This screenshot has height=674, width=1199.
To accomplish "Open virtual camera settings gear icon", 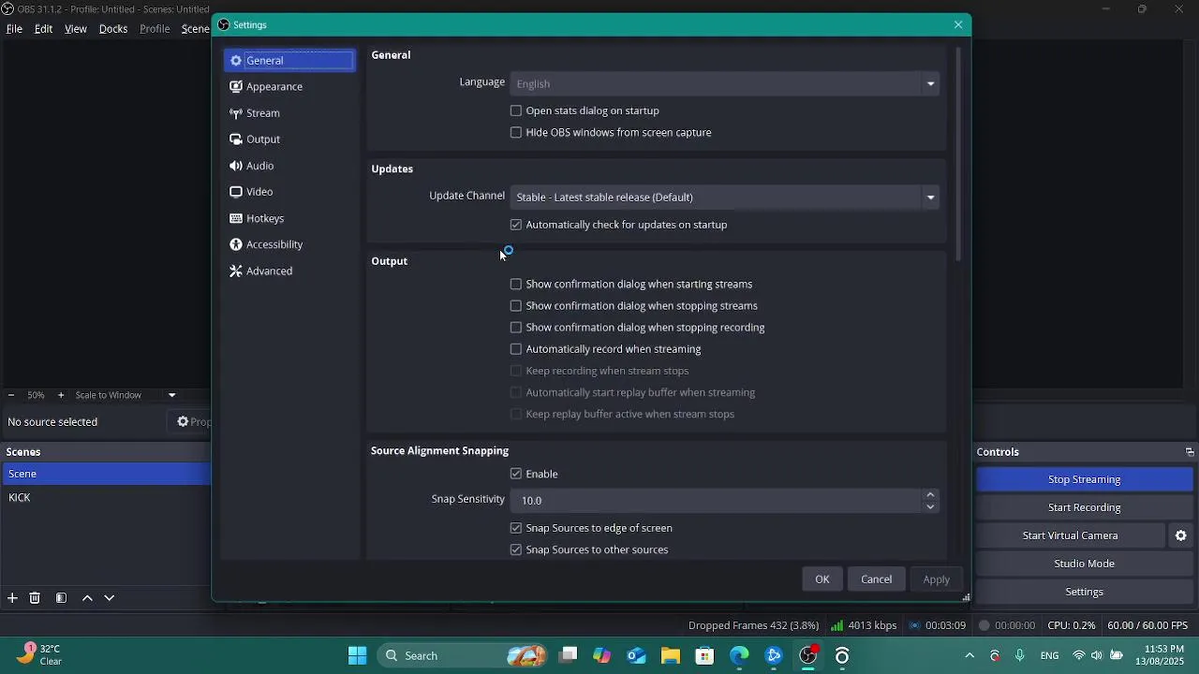I will 1181,535.
